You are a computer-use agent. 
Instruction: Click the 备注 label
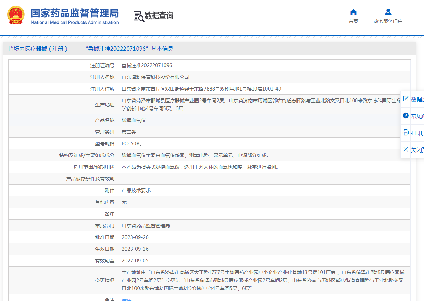pyautogui.click(x=110, y=214)
